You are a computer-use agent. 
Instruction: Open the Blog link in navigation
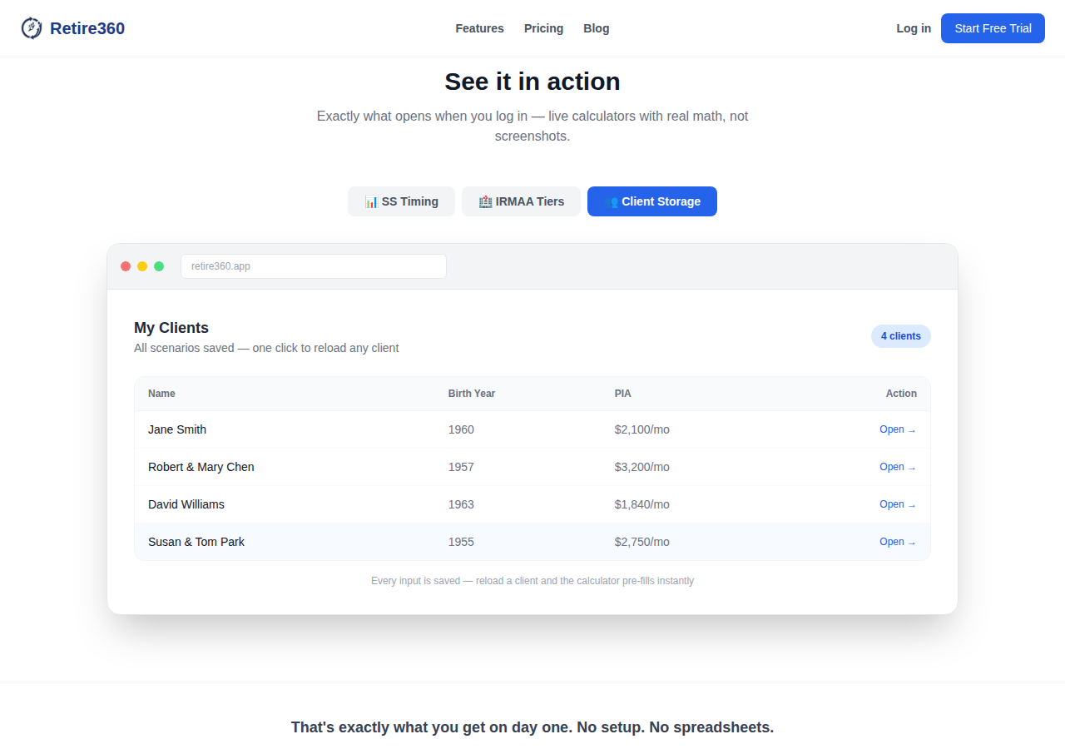click(x=597, y=28)
